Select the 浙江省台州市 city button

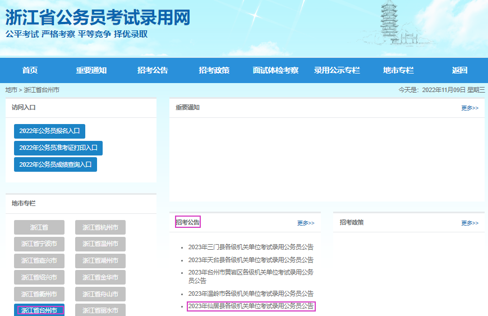tap(39, 310)
